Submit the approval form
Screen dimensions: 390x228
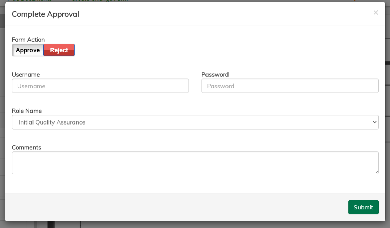[x=363, y=207]
